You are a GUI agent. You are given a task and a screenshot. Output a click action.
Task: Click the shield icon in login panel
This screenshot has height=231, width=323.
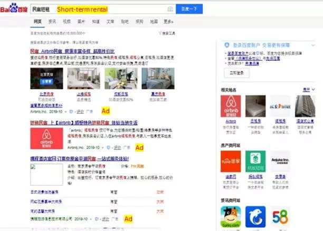tap(227, 45)
